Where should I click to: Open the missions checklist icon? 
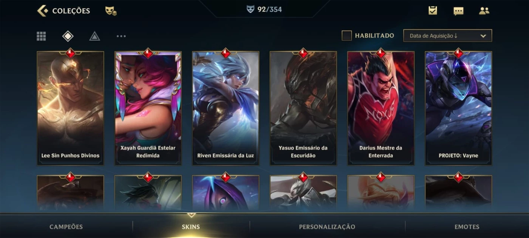(433, 11)
